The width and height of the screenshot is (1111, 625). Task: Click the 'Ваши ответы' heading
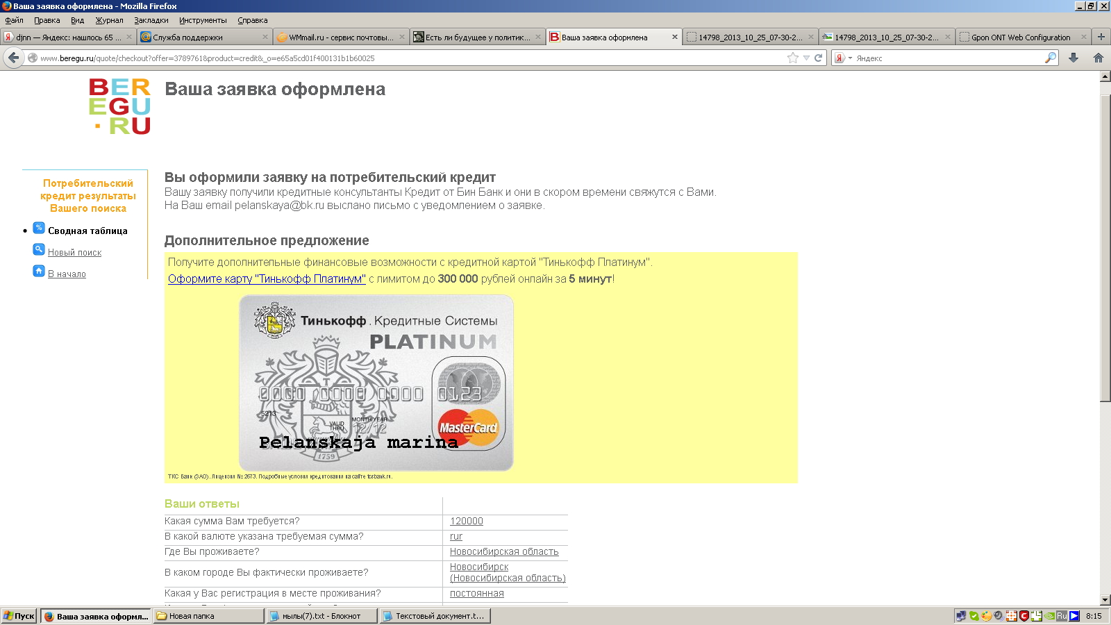tap(202, 503)
